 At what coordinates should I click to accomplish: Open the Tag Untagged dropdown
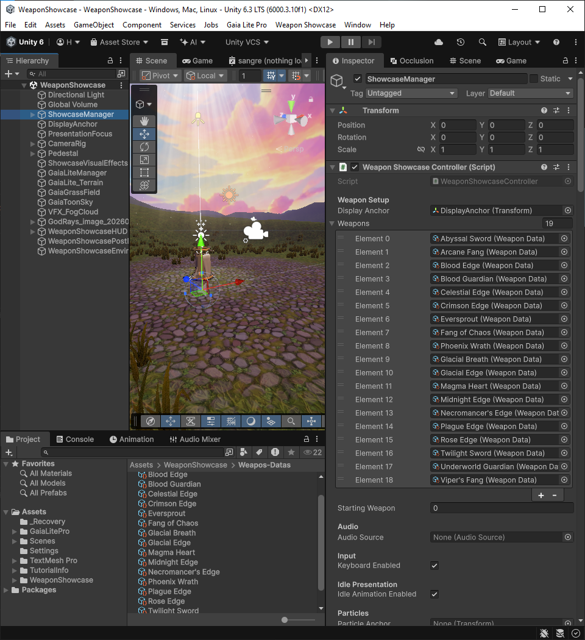click(x=411, y=93)
